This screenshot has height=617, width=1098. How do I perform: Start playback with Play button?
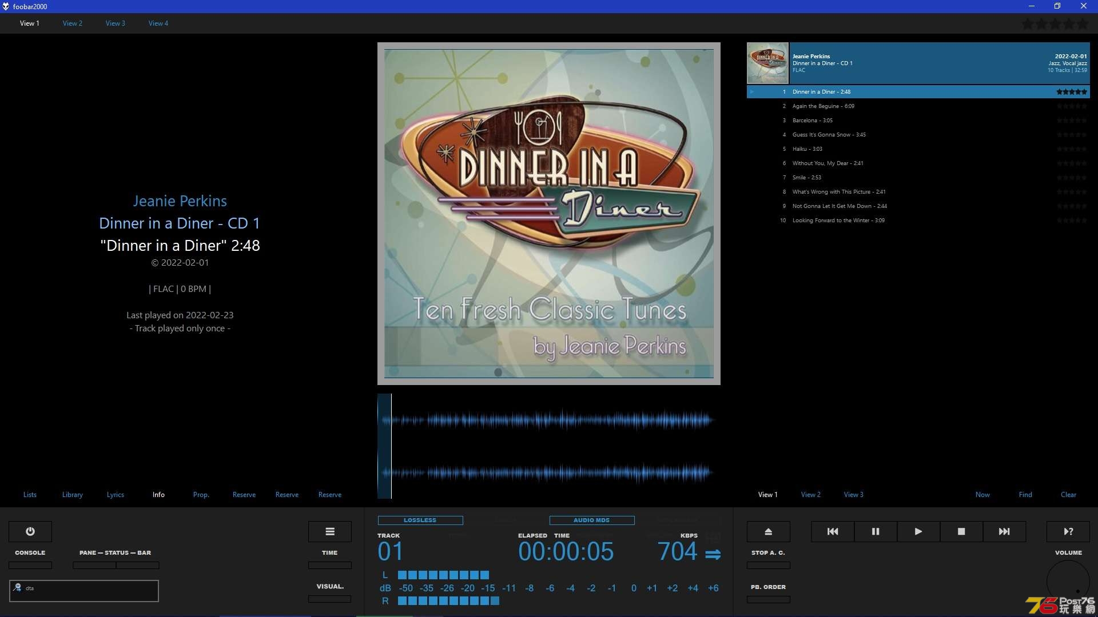918,531
